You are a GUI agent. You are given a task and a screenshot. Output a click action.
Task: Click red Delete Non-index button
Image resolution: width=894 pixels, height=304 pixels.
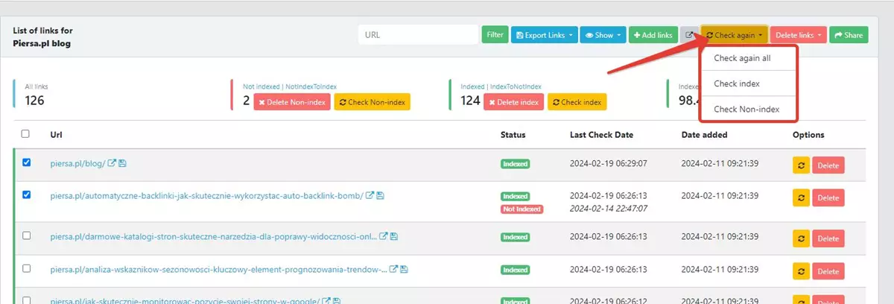click(x=291, y=102)
